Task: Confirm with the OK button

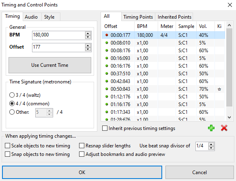Action: 82,172
